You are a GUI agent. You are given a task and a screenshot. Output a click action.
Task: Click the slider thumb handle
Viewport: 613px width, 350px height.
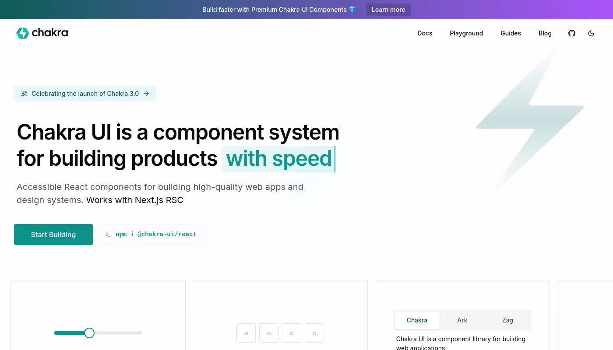pyautogui.click(x=89, y=333)
